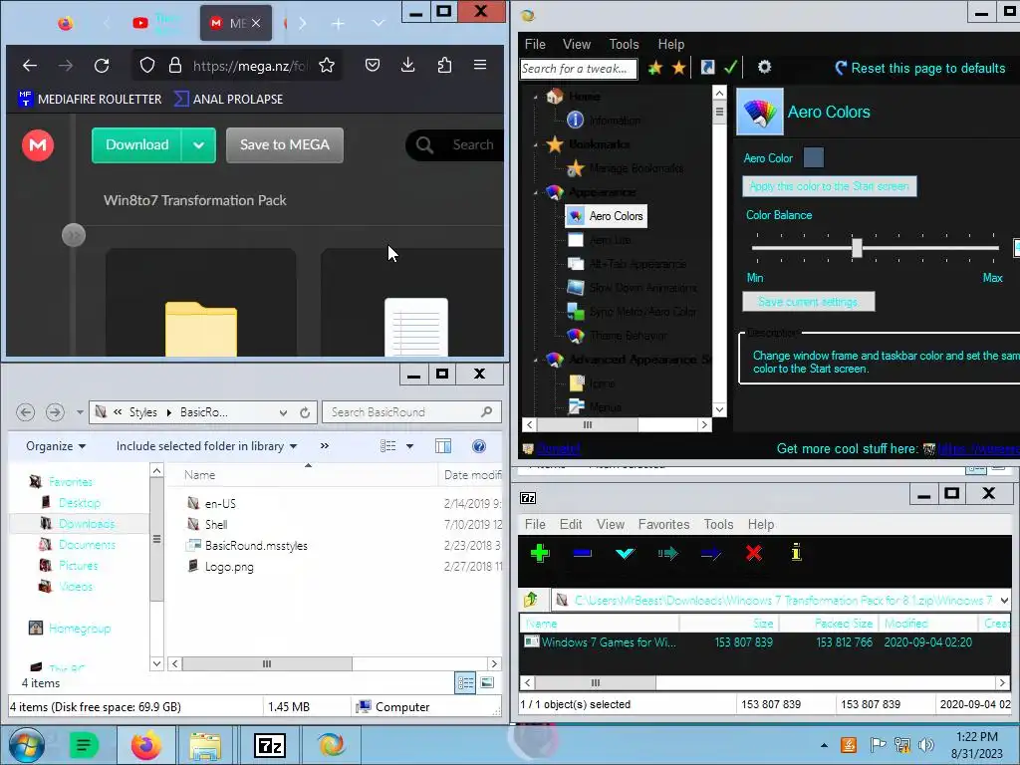Show more Explorer toolbar commands chevron
Viewport: 1020px width, 765px height.
click(x=324, y=446)
